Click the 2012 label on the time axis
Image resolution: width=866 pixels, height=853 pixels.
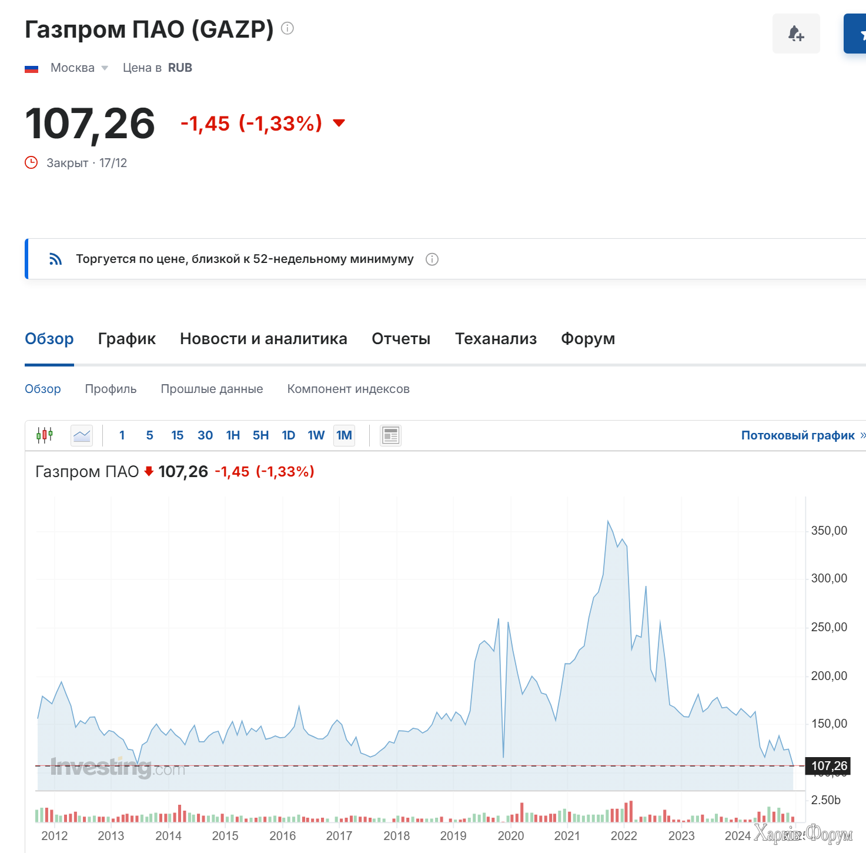click(55, 836)
